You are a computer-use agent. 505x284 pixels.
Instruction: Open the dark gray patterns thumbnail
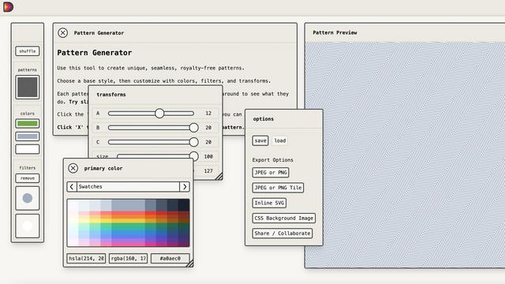click(x=28, y=87)
